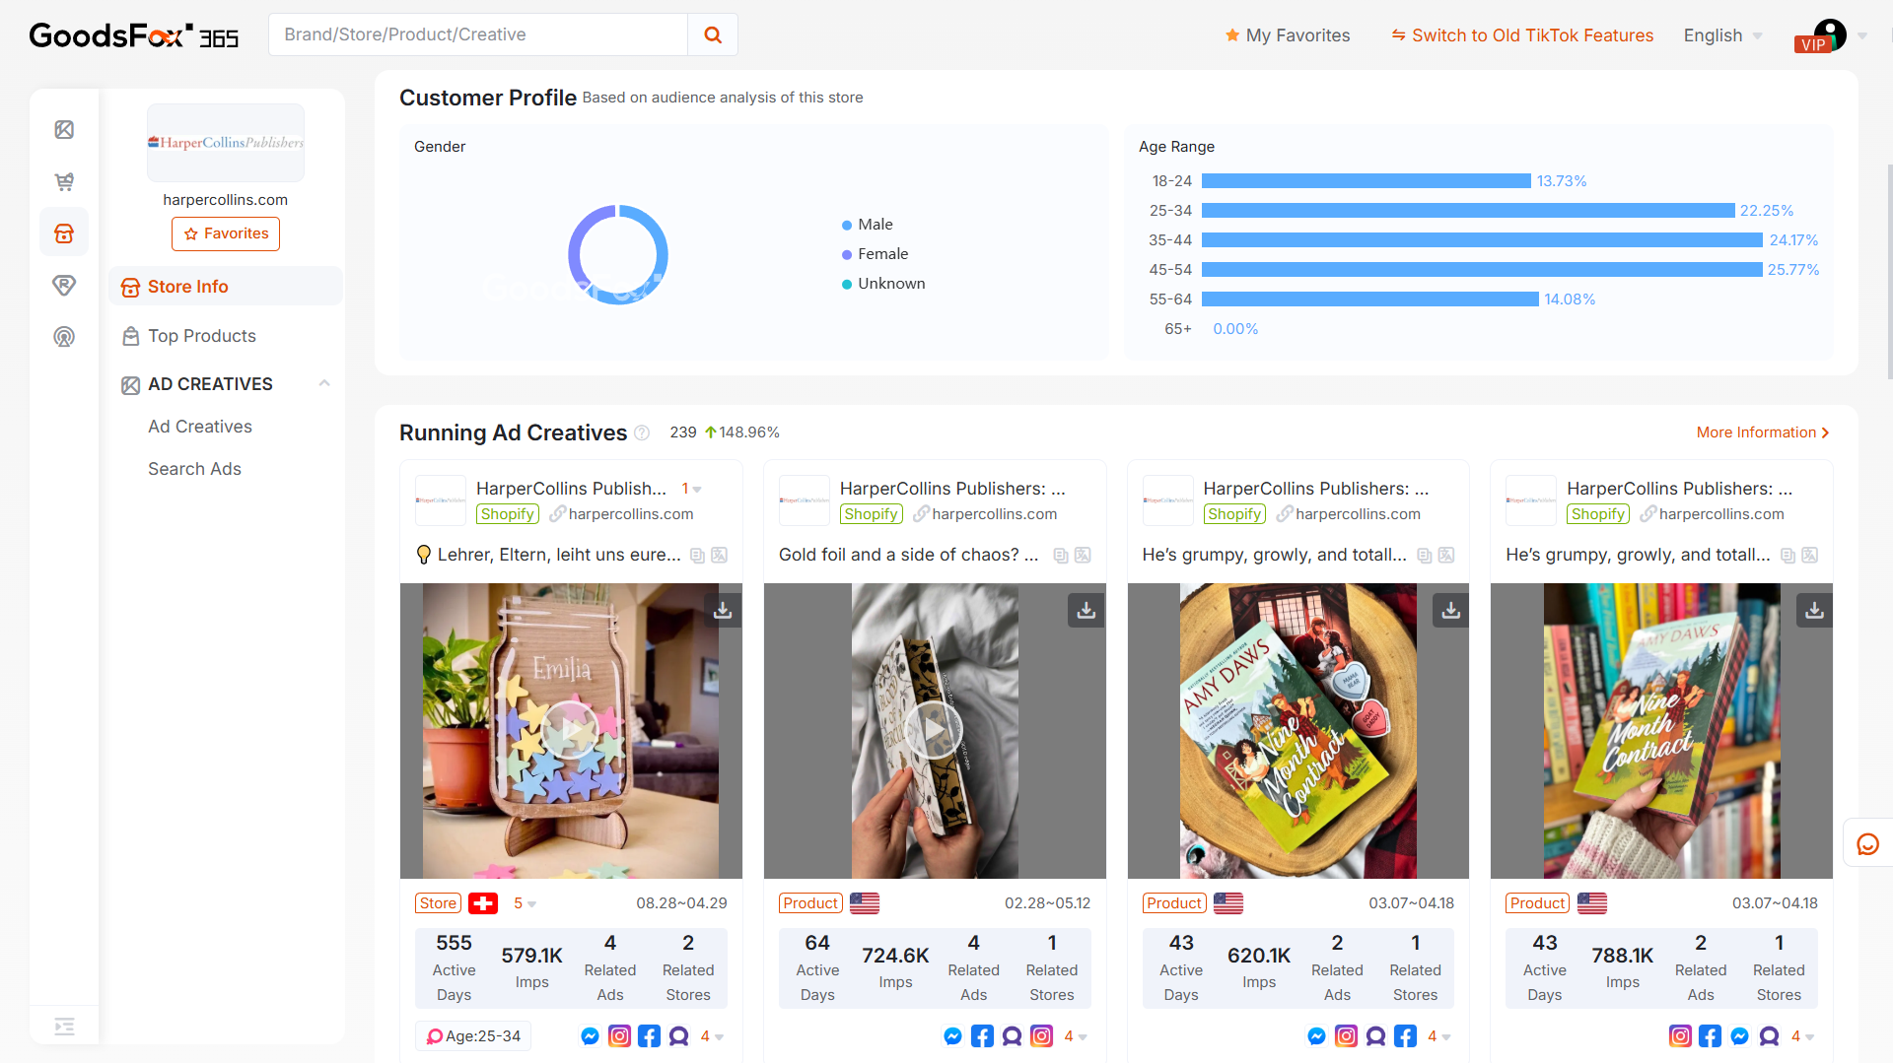Click Audience Network icon on the 788.1K card
Viewport: 1893px width, 1063px height.
pyautogui.click(x=1769, y=1036)
